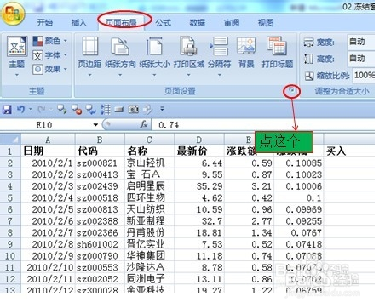The image size is (385, 308).
Task: Select column C header
Action: click(x=149, y=140)
